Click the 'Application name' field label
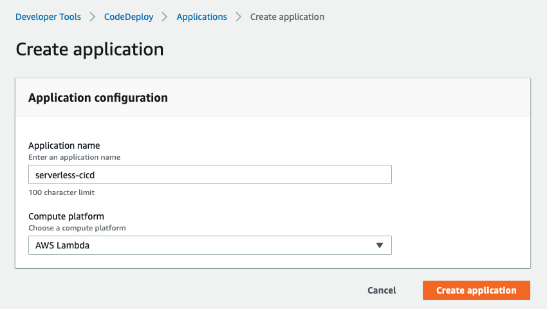The image size is (547, 309). click(64, 145)
